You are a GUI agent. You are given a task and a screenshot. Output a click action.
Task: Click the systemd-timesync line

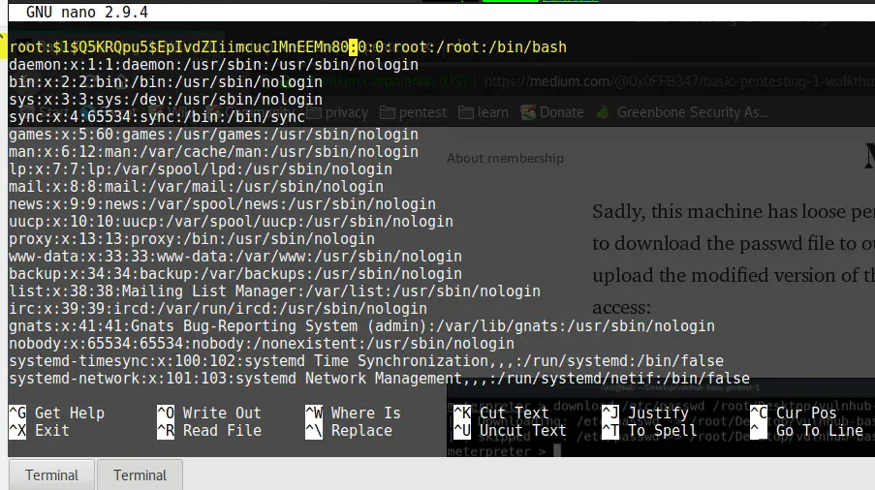pos(366,360)
